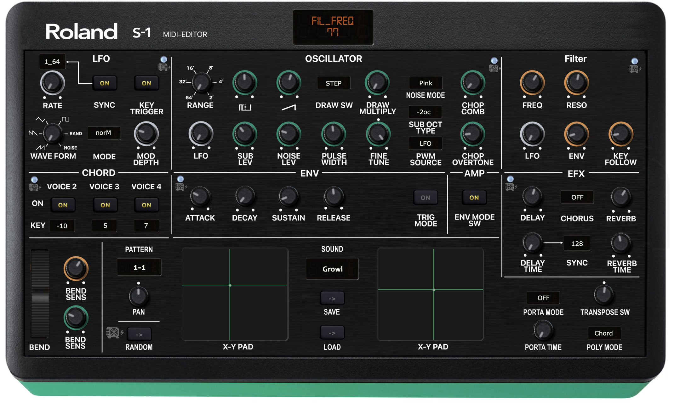Image resolution: width=674 pixels, height=408 pixels.
Task: Click the randomizer motor icon in the LFO section
Action: 163,67
